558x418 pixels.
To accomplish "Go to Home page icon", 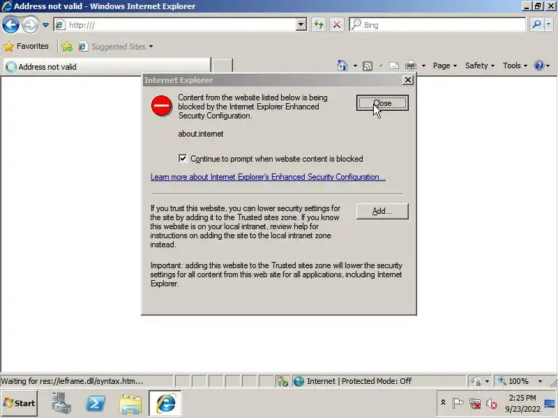I will (x=342, y=65).
